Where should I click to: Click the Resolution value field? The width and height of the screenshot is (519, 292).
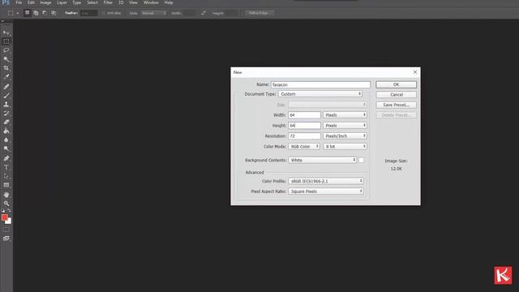304,136
